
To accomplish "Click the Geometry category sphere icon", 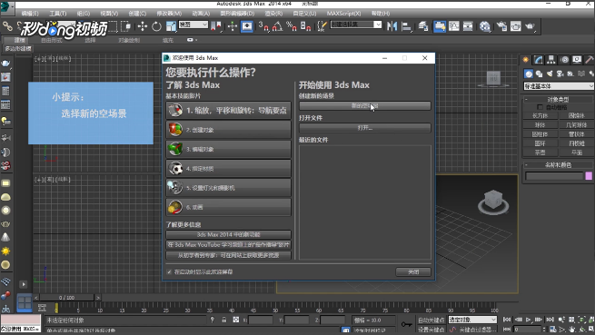I will pos(529,74).
